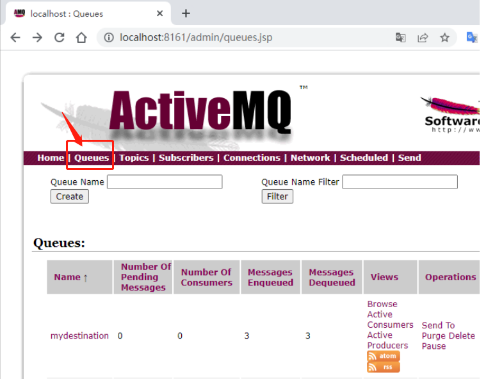The height and width of the screenshot is (379, 495).
Task: Click the Create queue button
Action: point(69,196)
